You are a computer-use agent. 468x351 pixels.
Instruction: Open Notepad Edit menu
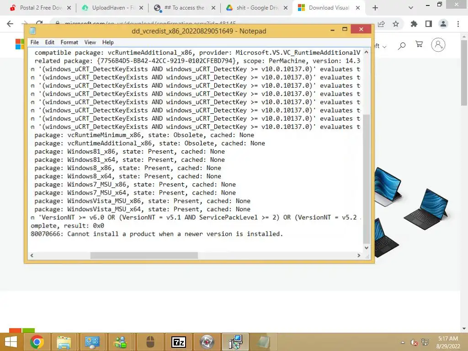coord(49,43)
